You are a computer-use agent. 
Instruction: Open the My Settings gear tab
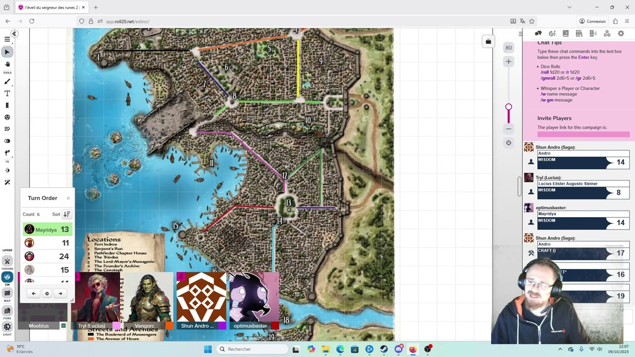point(621,33)
